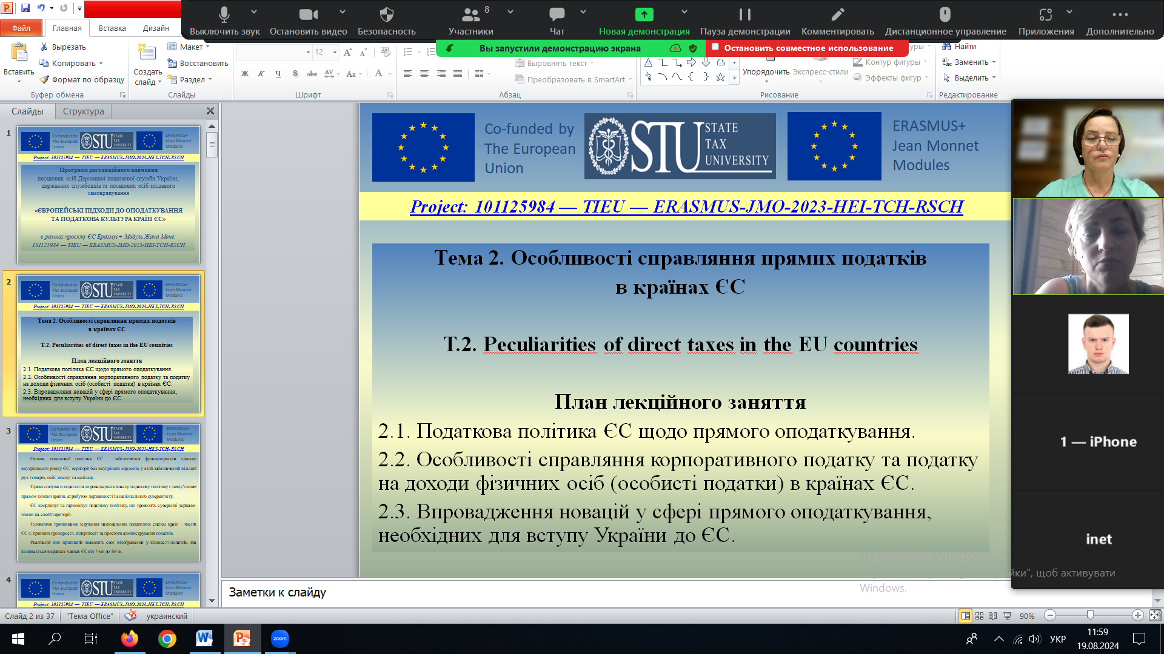Open Zoom Chat panel

pos(557,21)
